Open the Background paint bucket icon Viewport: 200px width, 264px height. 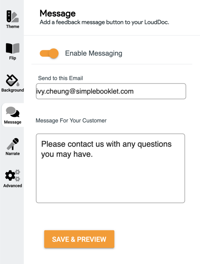(x=12, y=81)
